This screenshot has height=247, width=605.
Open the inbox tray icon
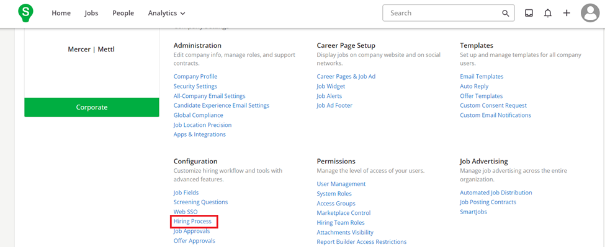(x=529, y=13)
